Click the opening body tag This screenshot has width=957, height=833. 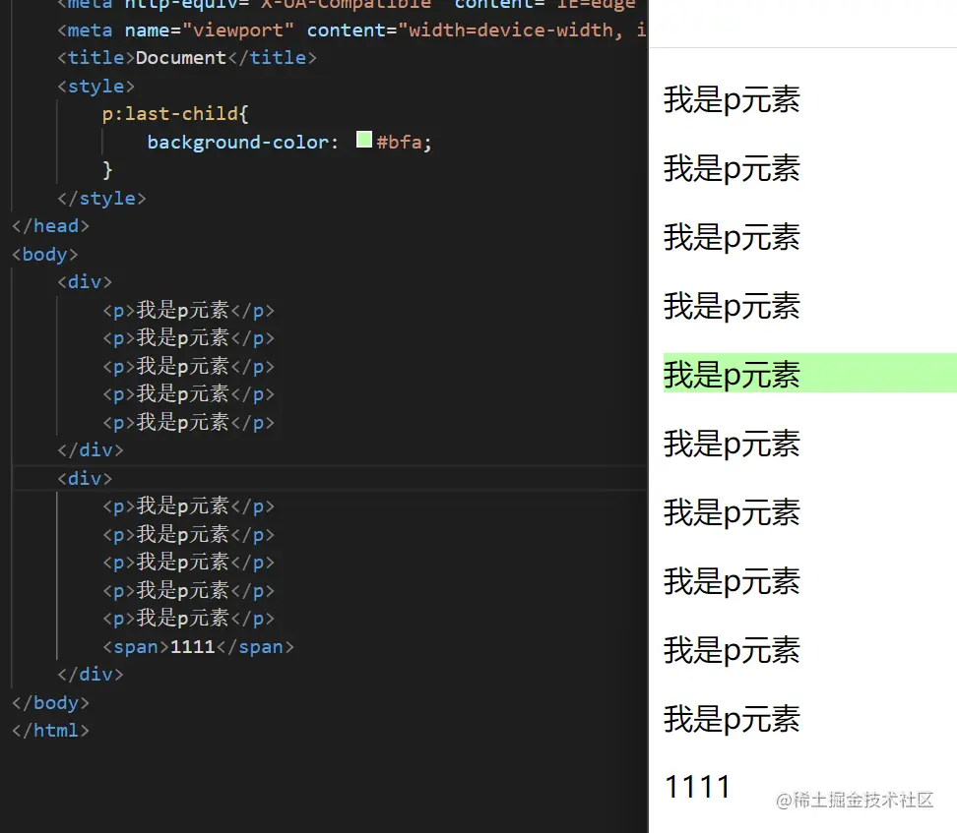45,255
